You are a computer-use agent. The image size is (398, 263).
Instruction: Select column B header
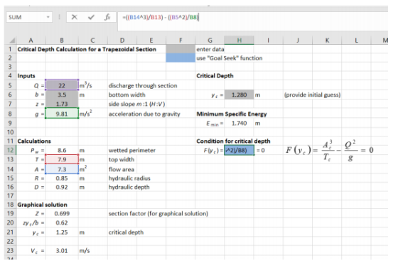click(62, 41)
